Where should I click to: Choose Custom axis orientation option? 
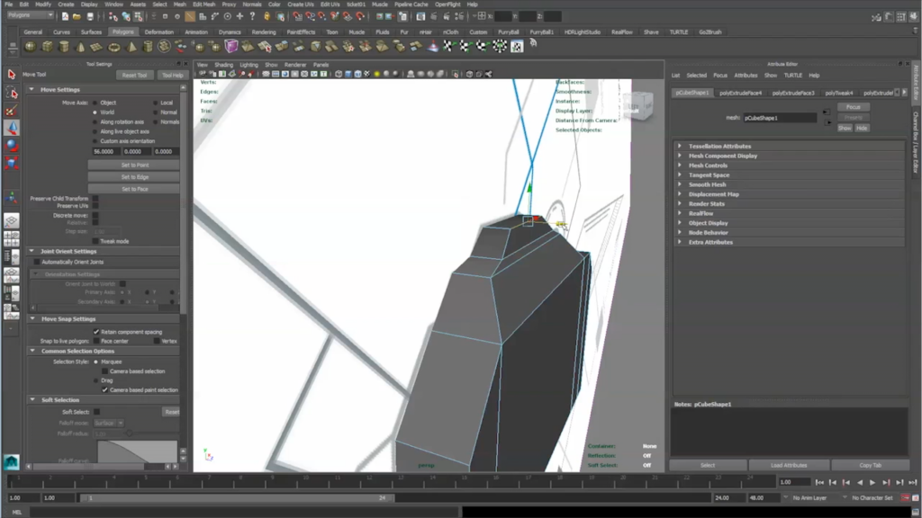click(x=95, y=141)
